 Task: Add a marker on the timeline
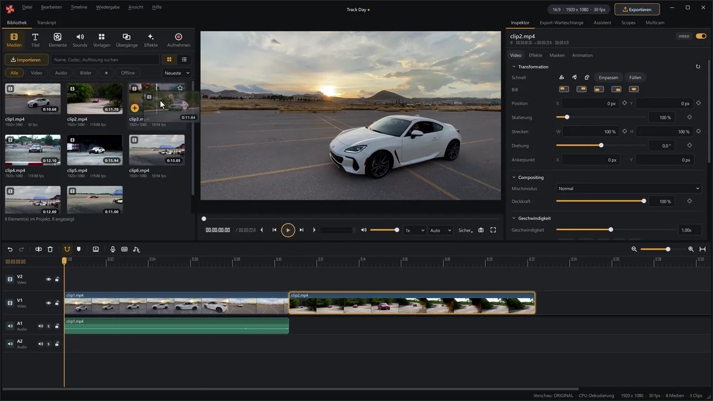[79, 250]
